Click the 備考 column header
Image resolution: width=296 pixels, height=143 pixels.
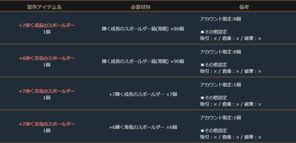tap(244, 7)
